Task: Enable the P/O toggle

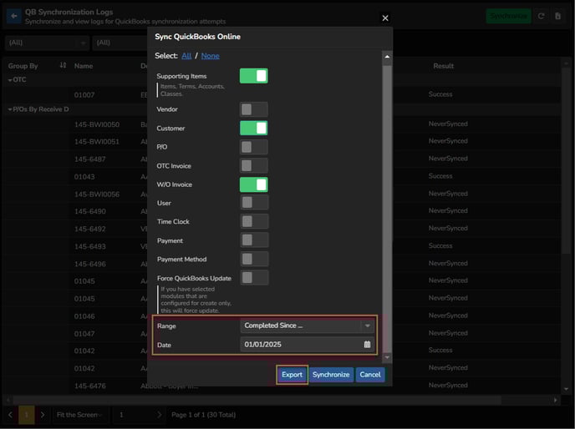Action: 254,147
